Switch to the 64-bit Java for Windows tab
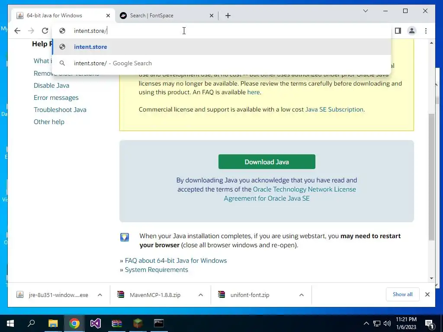This screenshot has height=332, width=443. [63, 16]
